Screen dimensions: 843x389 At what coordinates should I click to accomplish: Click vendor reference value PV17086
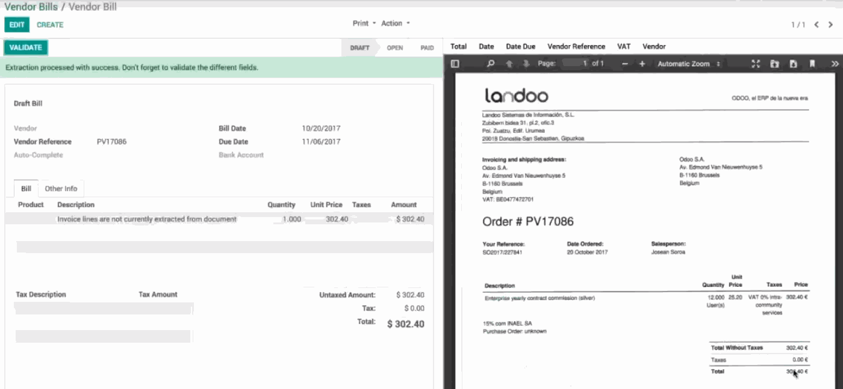(111, 142)
